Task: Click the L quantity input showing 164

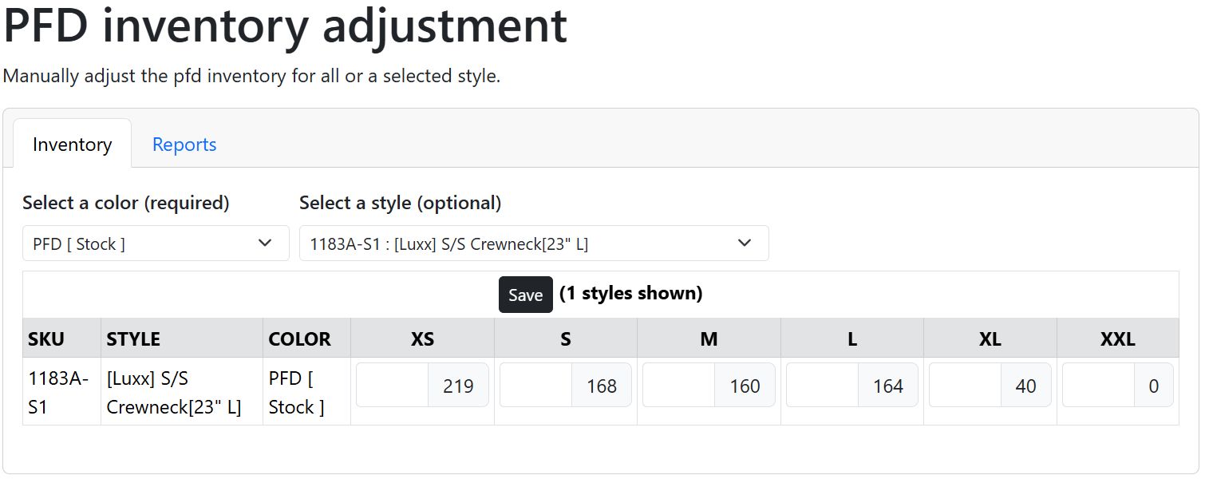Action: [x=851, y=385]
